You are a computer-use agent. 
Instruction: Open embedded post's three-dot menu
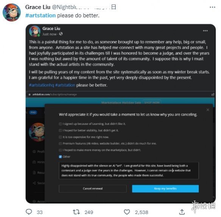point(205,31)
